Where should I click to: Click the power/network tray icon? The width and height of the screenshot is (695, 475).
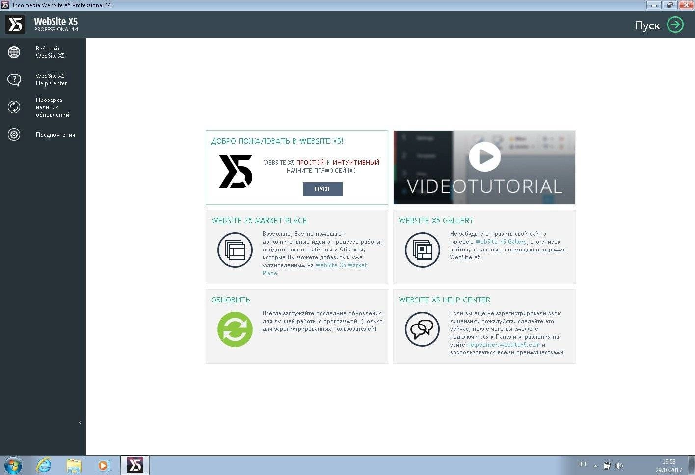coord(607,466)
